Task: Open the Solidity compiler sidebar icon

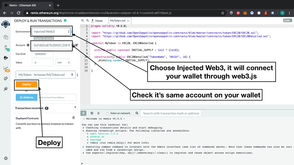Action: [x=7, y=48]
